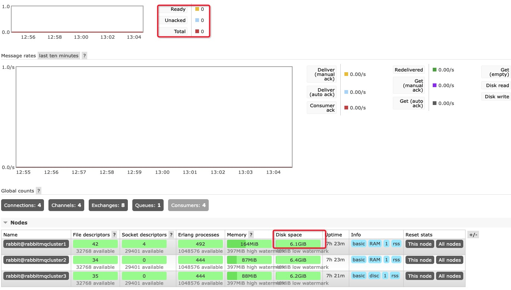Open help for File descriptors column
This screenshot has width=511, height=290.
(114, 235)
